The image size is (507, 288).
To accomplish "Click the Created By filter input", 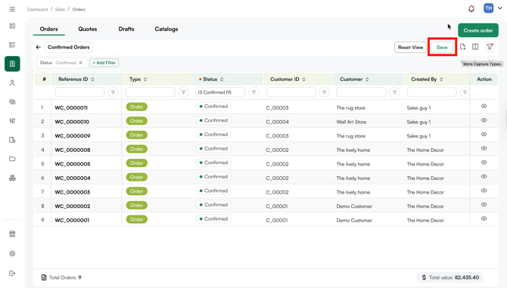I will coord(431,92).
